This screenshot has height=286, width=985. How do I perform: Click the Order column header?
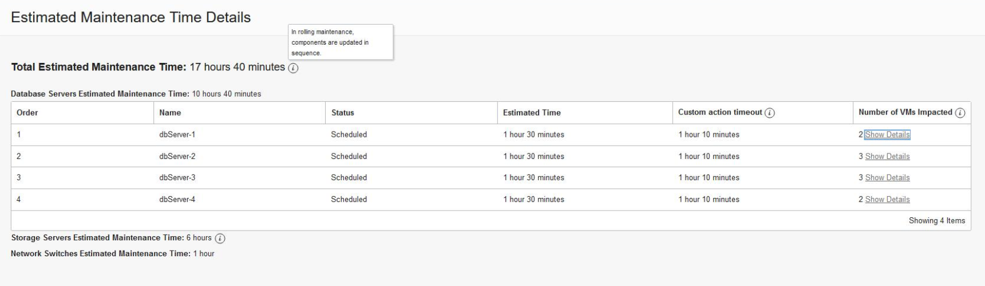27,113
